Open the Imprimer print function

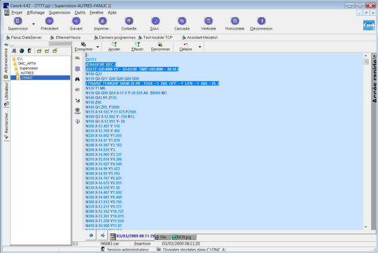[102, 21]
